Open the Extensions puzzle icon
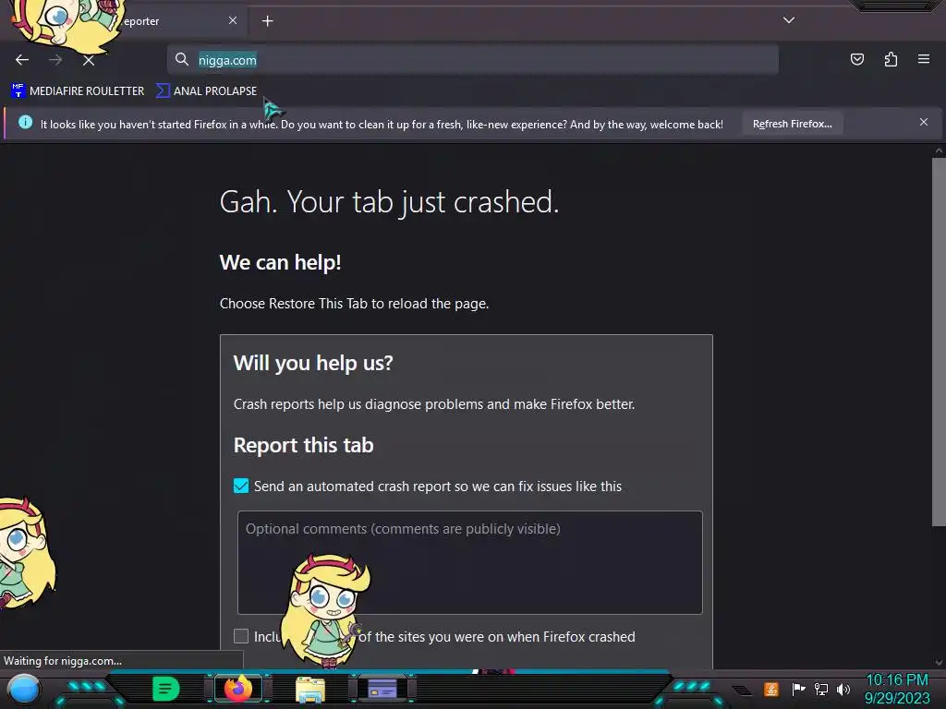The image size is (946, 709). 891,59
